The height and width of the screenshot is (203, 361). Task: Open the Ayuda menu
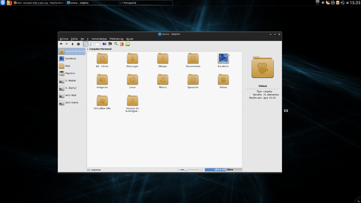coord(130,39)
